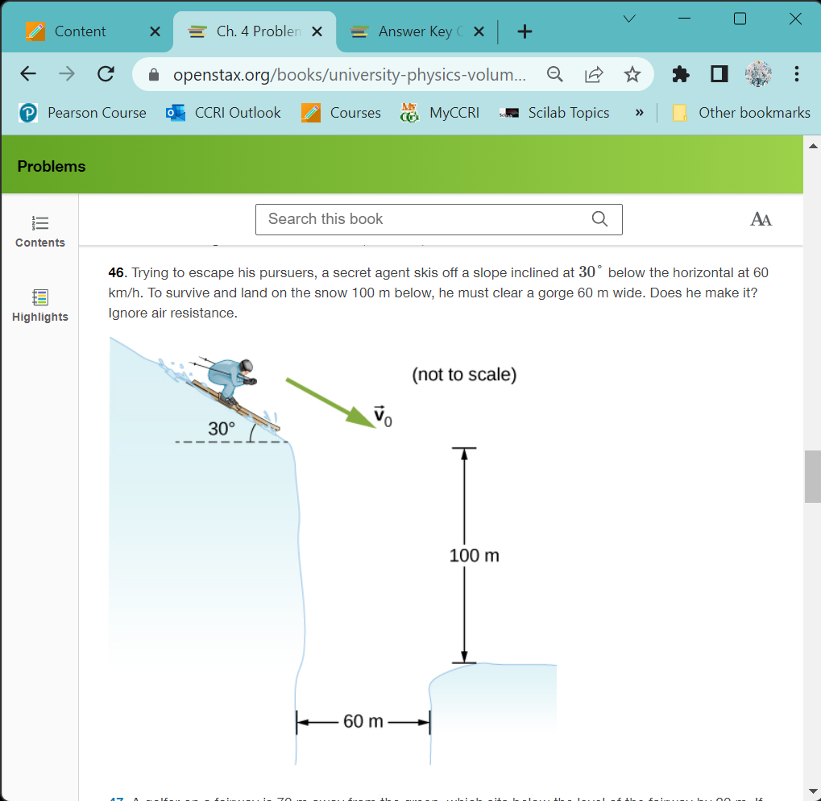
Task: Open a new tab with the plus button
Action: coord(525,31)
